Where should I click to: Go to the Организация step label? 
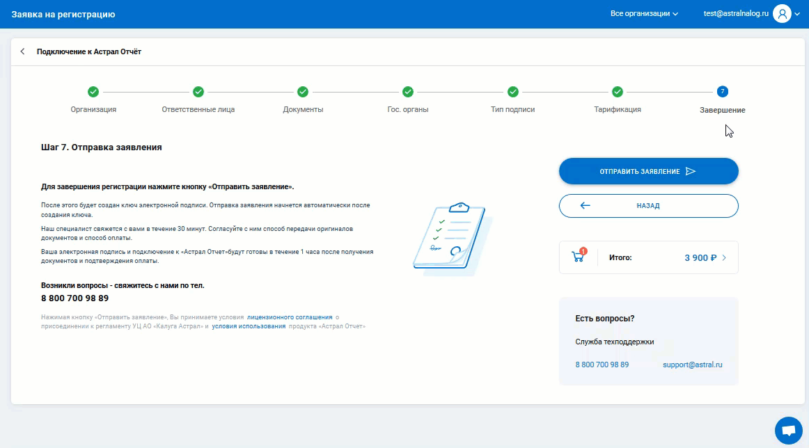tap(93, 109)
